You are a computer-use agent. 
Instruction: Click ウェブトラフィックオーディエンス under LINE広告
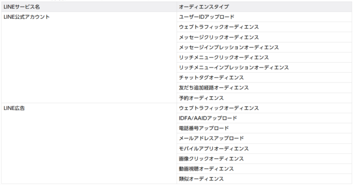[219, 108]
